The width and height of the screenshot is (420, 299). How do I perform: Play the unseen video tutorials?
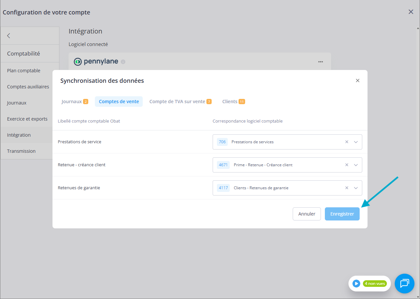point(356,283)
